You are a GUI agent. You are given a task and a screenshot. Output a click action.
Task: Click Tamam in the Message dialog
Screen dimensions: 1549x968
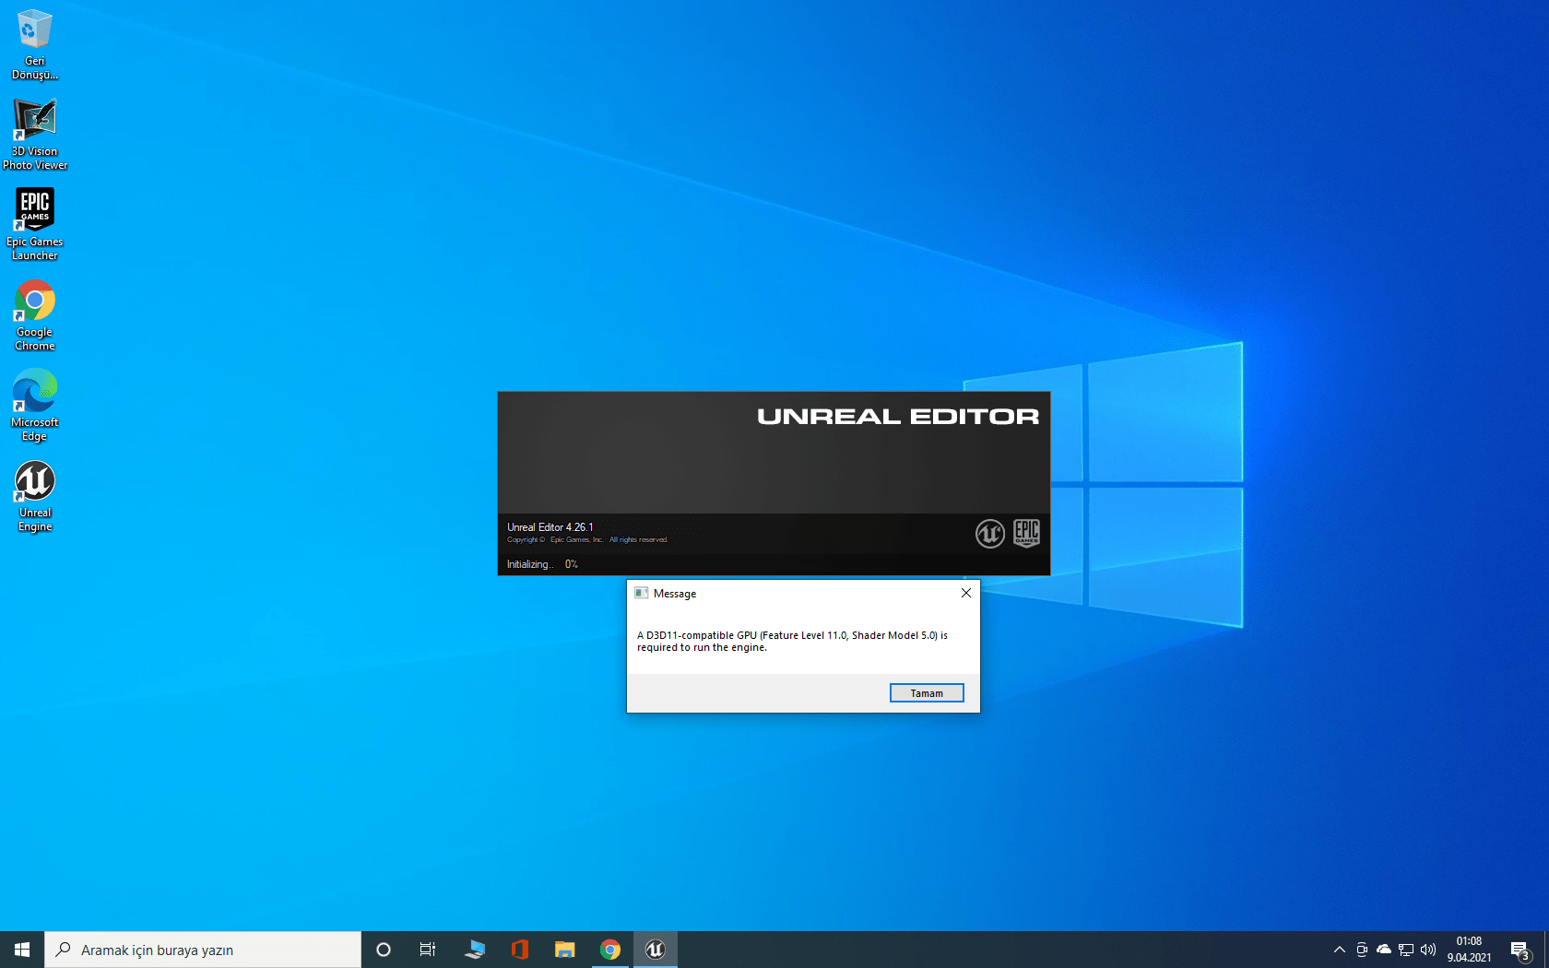click(927, 693)
